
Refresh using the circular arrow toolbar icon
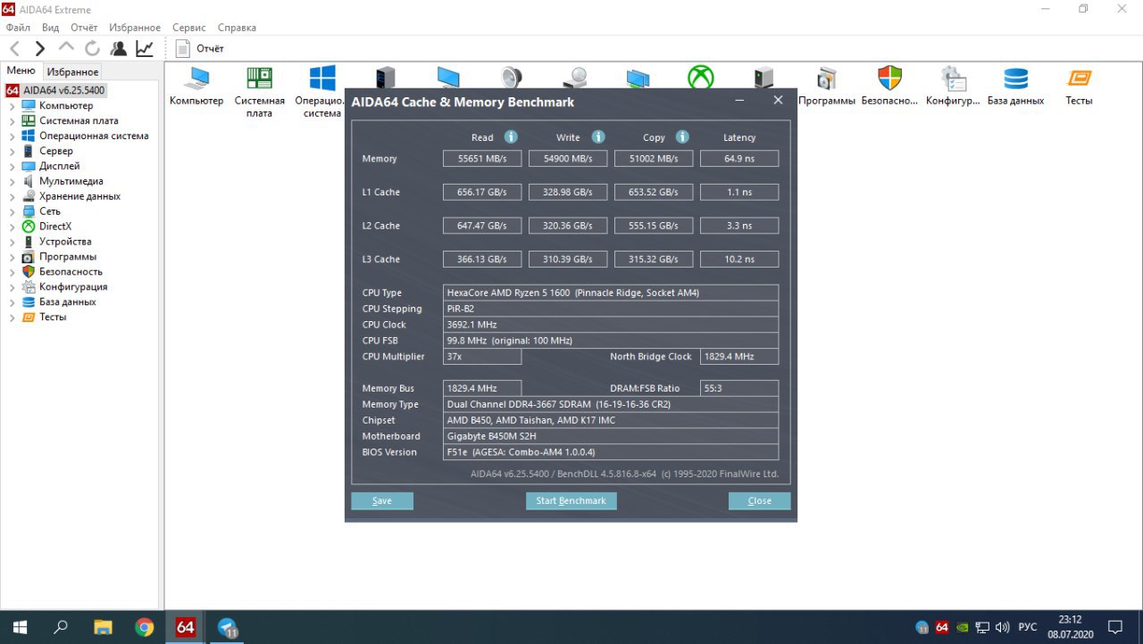(92, 48)
